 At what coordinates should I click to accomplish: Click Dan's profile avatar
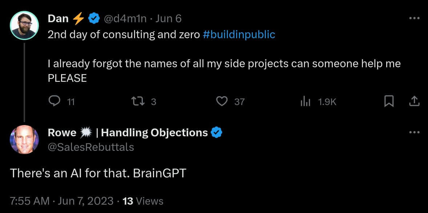pos(24,25)
